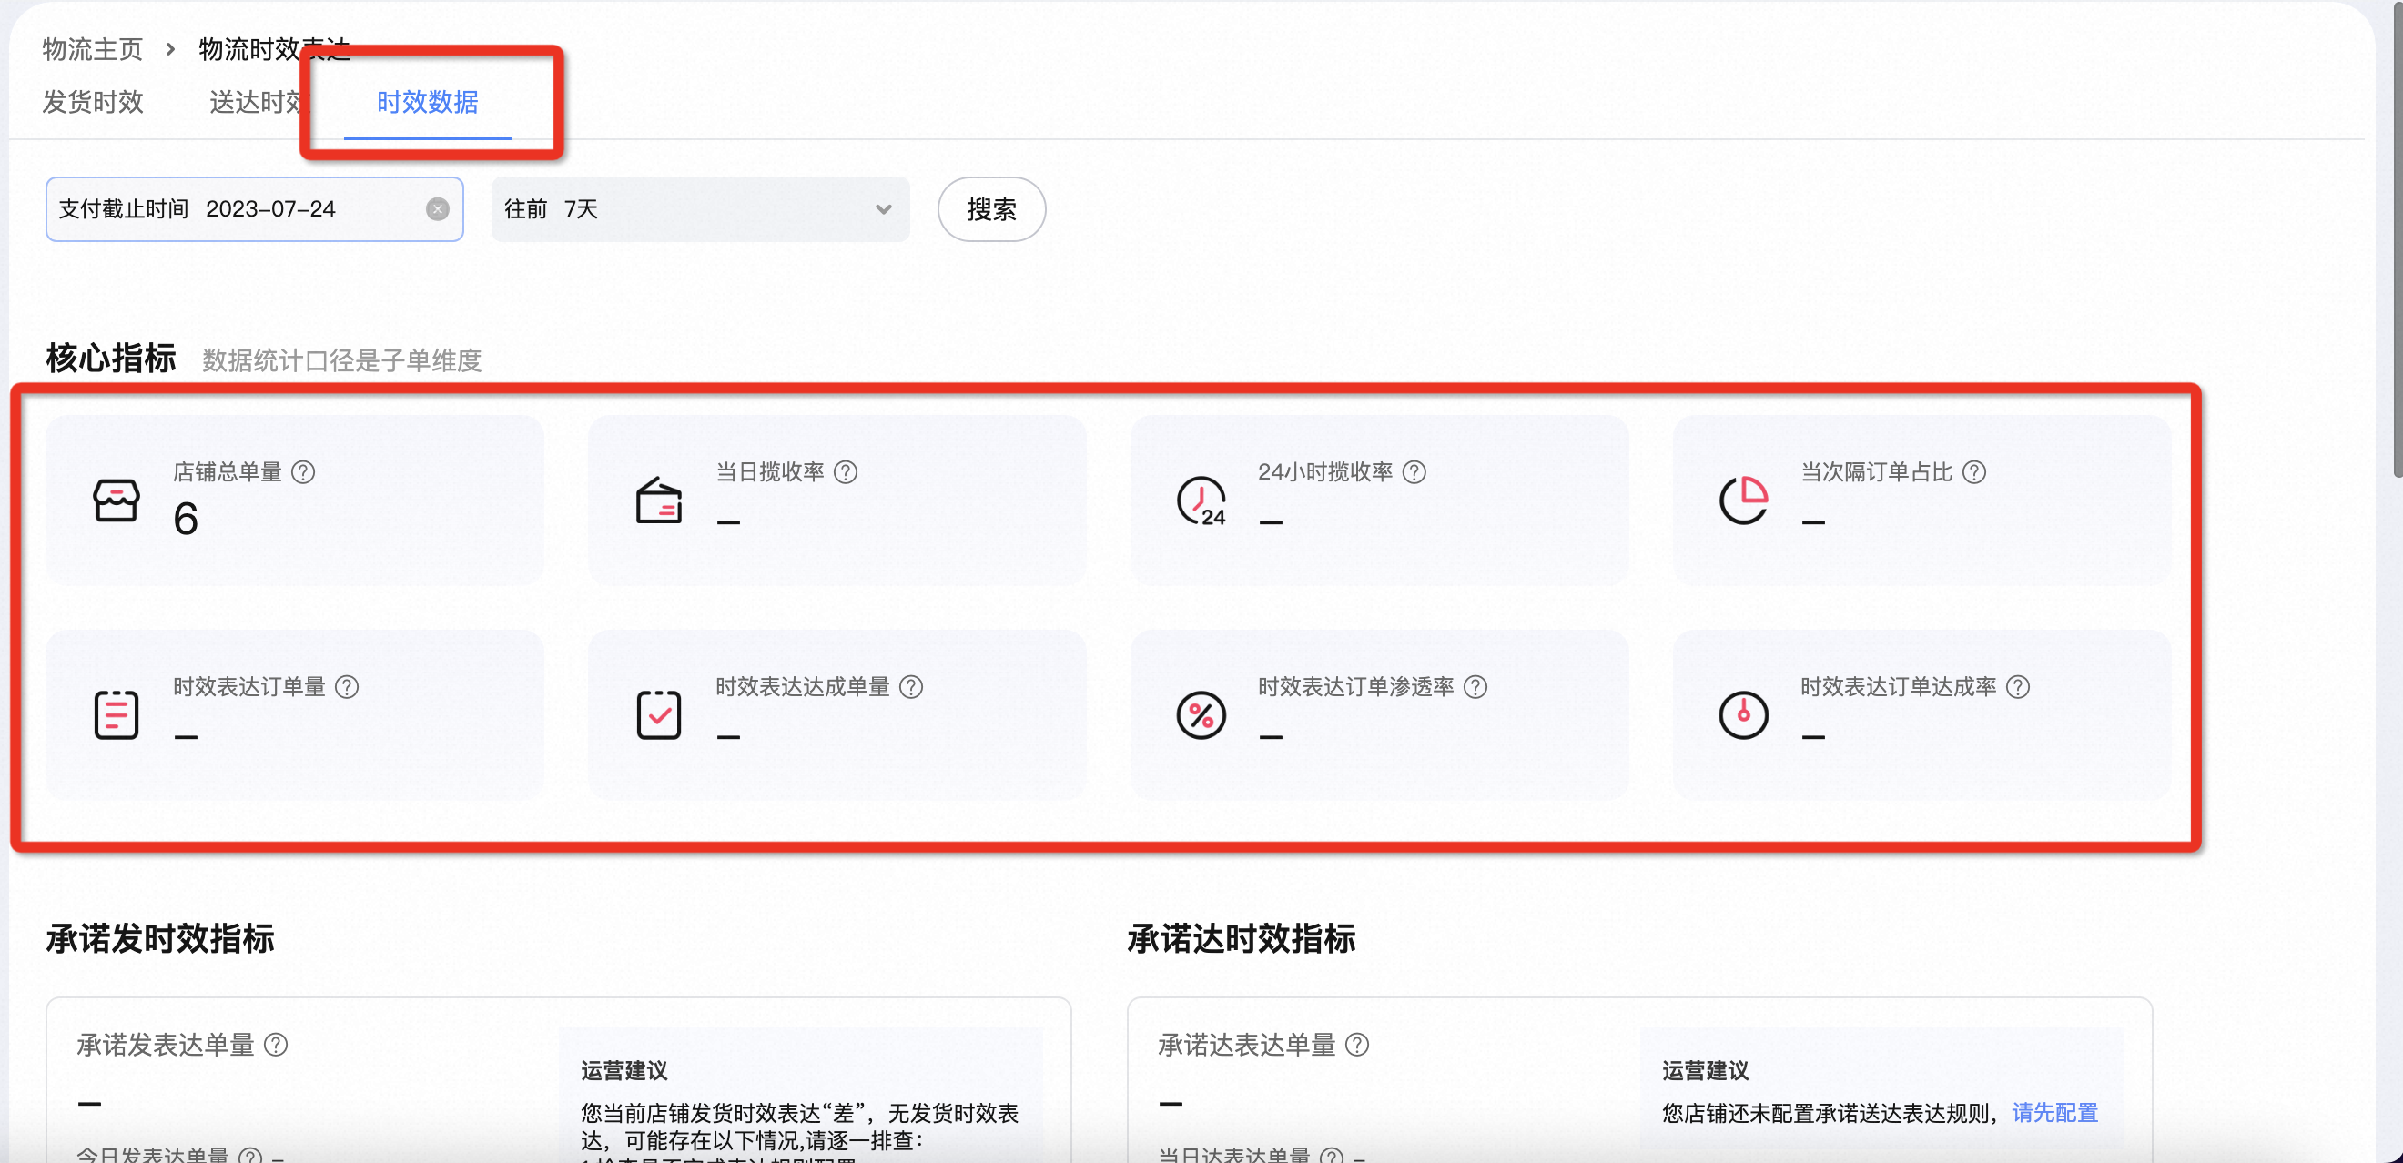Click the 时效表达达成单量 checkmark icon

pos(659,715)
